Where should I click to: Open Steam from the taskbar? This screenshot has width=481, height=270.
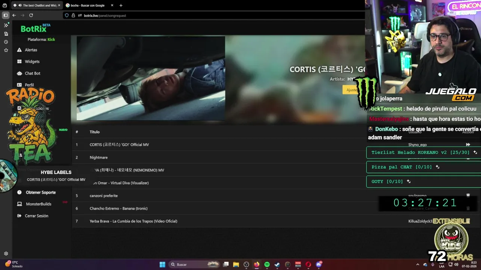point(277,264)
